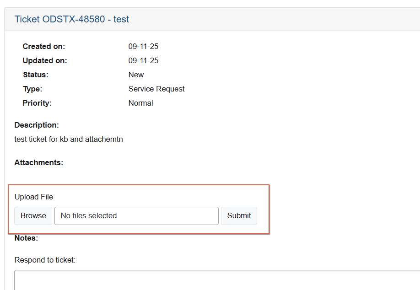
Task: Focus the Respond to ticket text area
Action: click(x=215, y=280)
